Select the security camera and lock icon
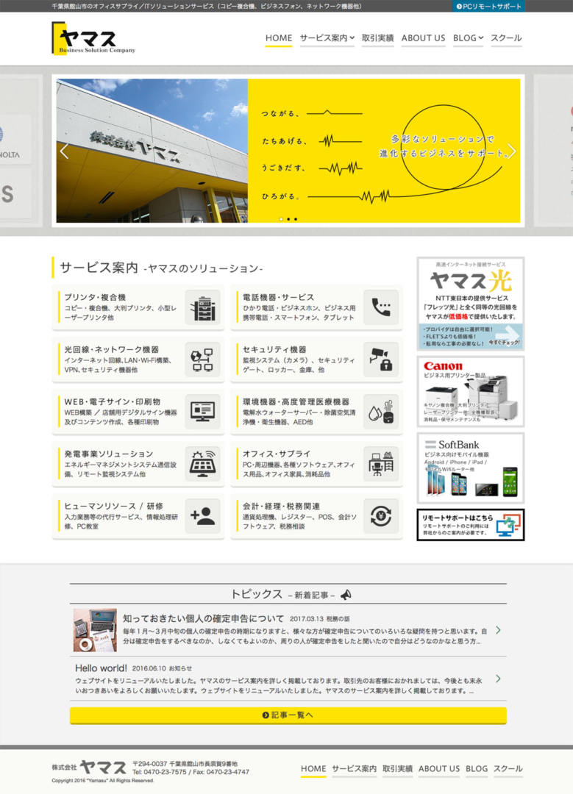 (381, 360)
